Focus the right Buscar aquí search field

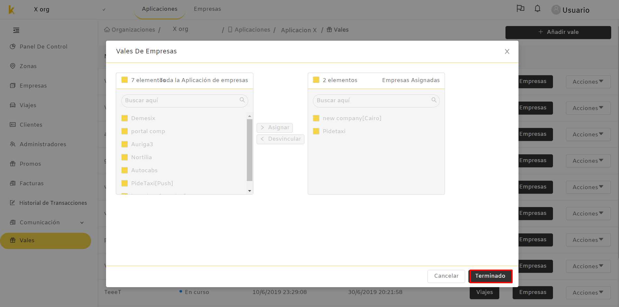[x=376, y=101]
